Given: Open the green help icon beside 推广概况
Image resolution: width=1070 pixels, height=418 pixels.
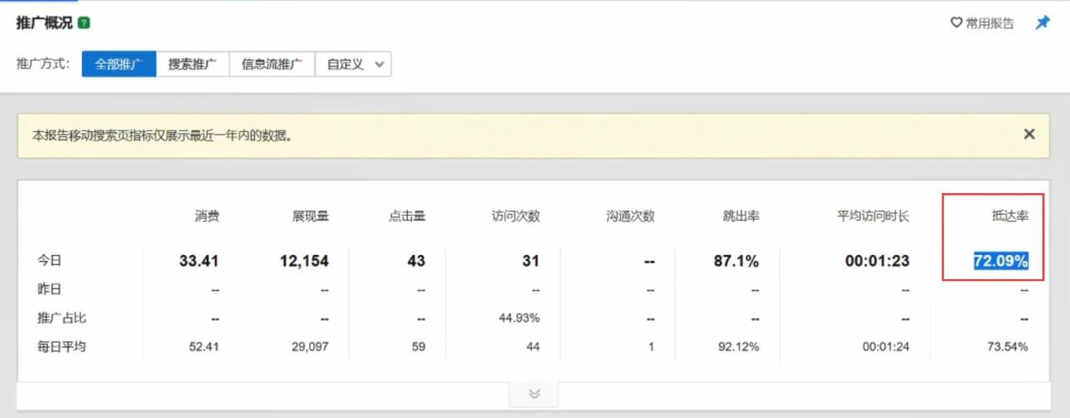Looking at the screenshot, I should (x=84, y=23).
